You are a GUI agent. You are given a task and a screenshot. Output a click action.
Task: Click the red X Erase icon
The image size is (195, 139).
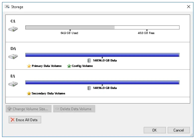13,120
